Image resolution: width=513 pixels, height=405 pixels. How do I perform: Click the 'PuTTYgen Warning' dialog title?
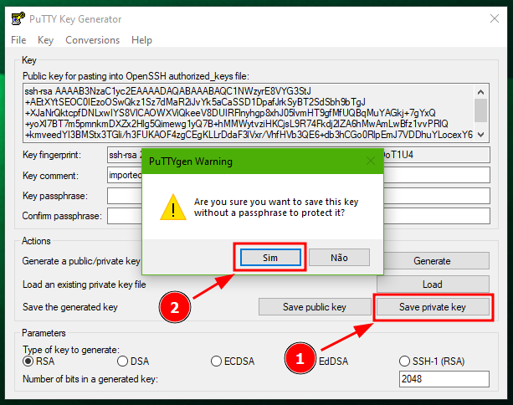point(191,161)
